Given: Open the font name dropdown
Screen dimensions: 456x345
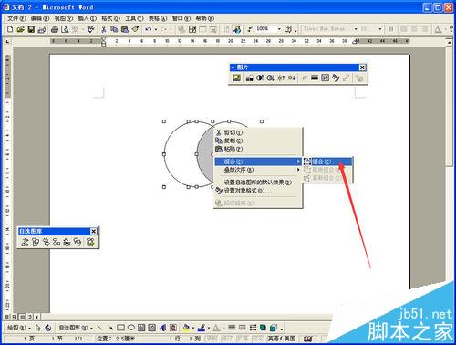Looking at the screenshot, I should click(356, 29).
